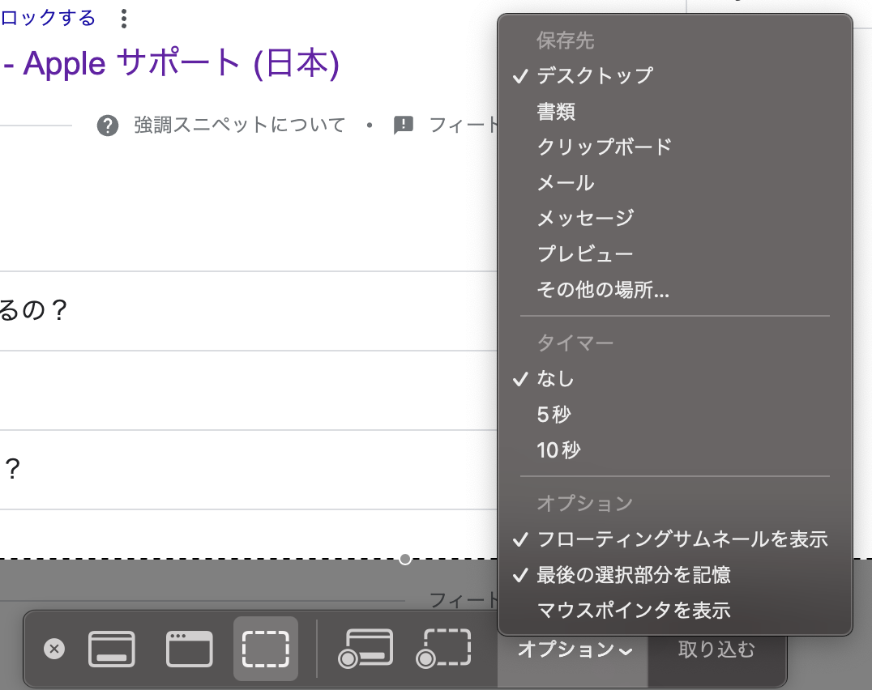Set save destination to クリップボード
The width and height of the screenshot is (872, 690).
(603, 147)
